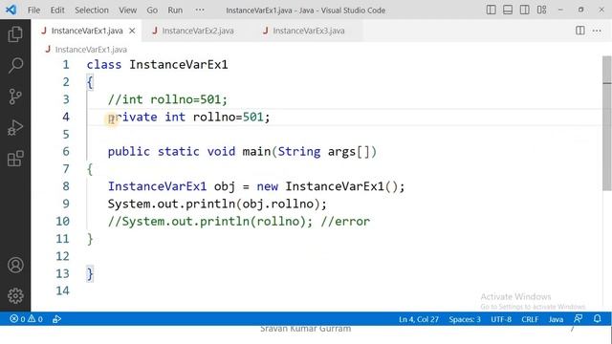Click the vertical editor scrollbar
Screen dimensions: 612x344
(607, 123)
